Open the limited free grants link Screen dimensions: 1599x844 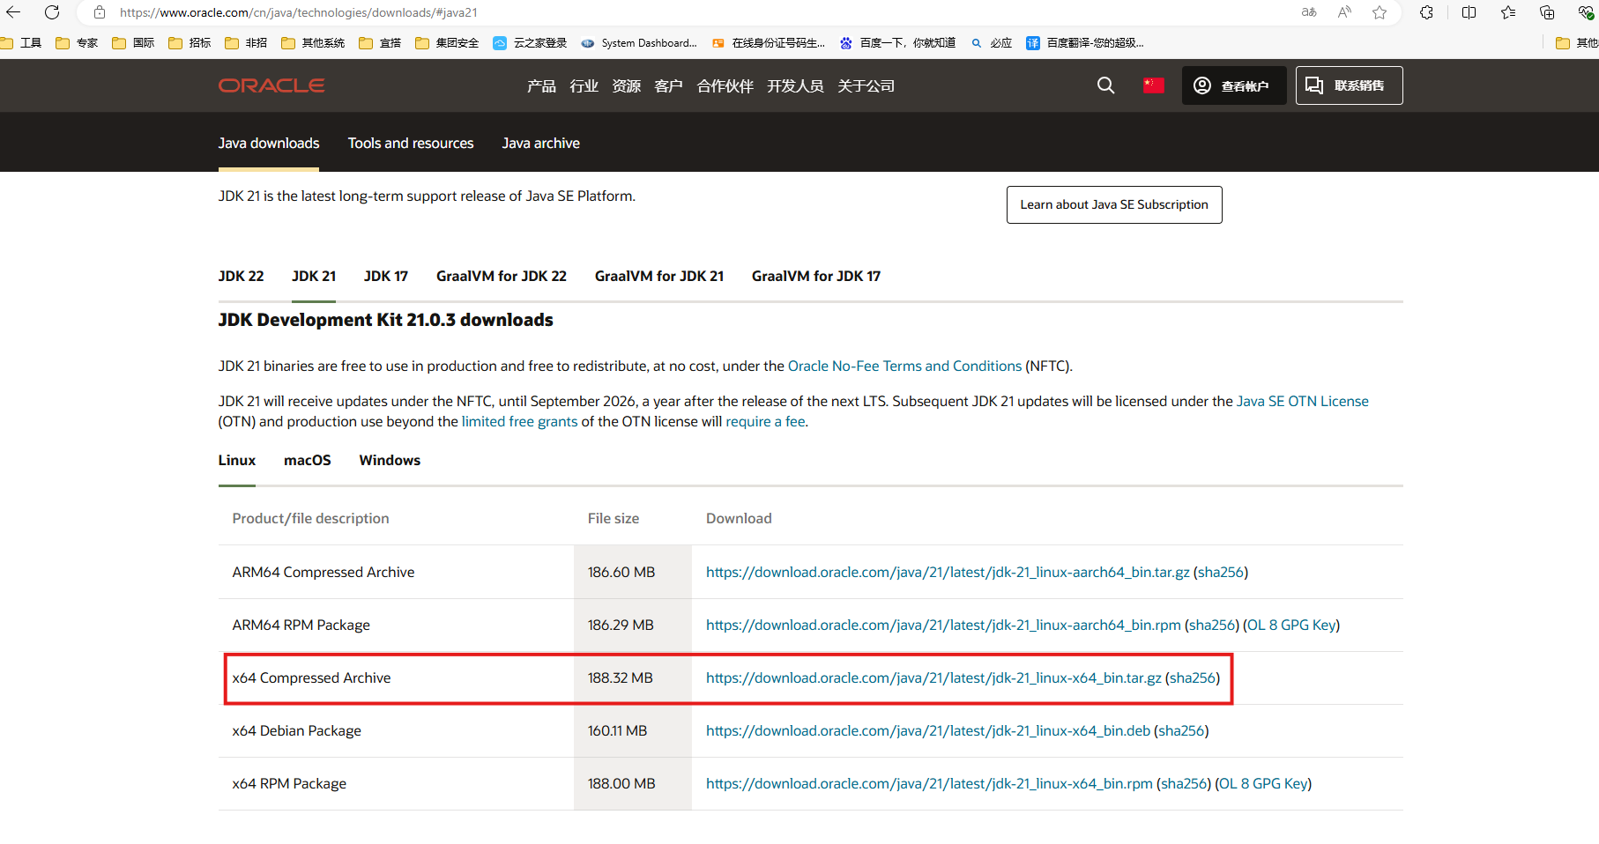pos(520,421)
